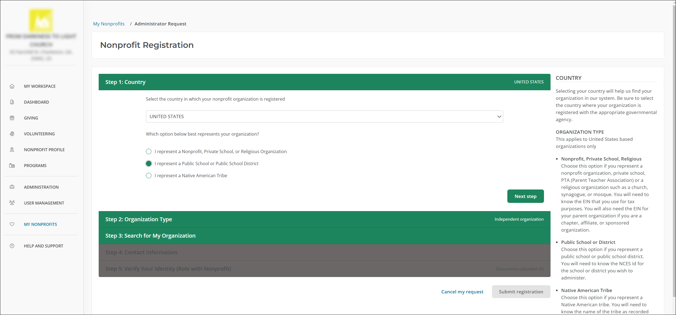The height and width of the screenshot is (315, 676).
Task: Click the My Workspace home icon
Action: pos(12,86)
